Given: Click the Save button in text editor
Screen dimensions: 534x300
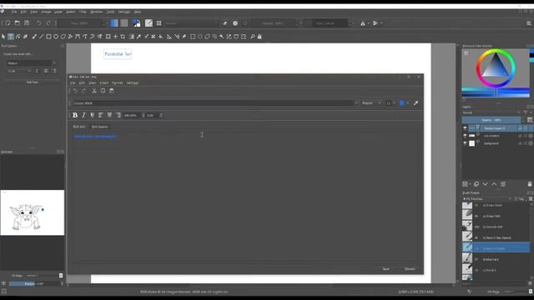Looking at the screenshot, I should coord(385,269).
